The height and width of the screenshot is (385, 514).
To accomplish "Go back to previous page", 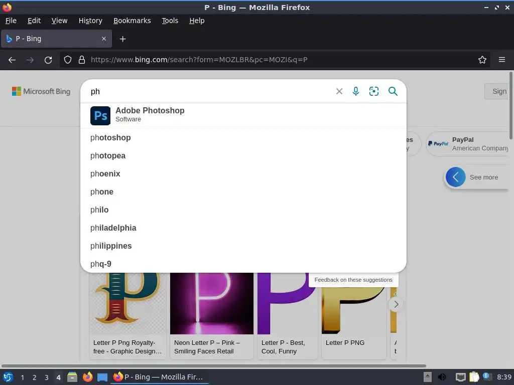I will click(12, 60).
